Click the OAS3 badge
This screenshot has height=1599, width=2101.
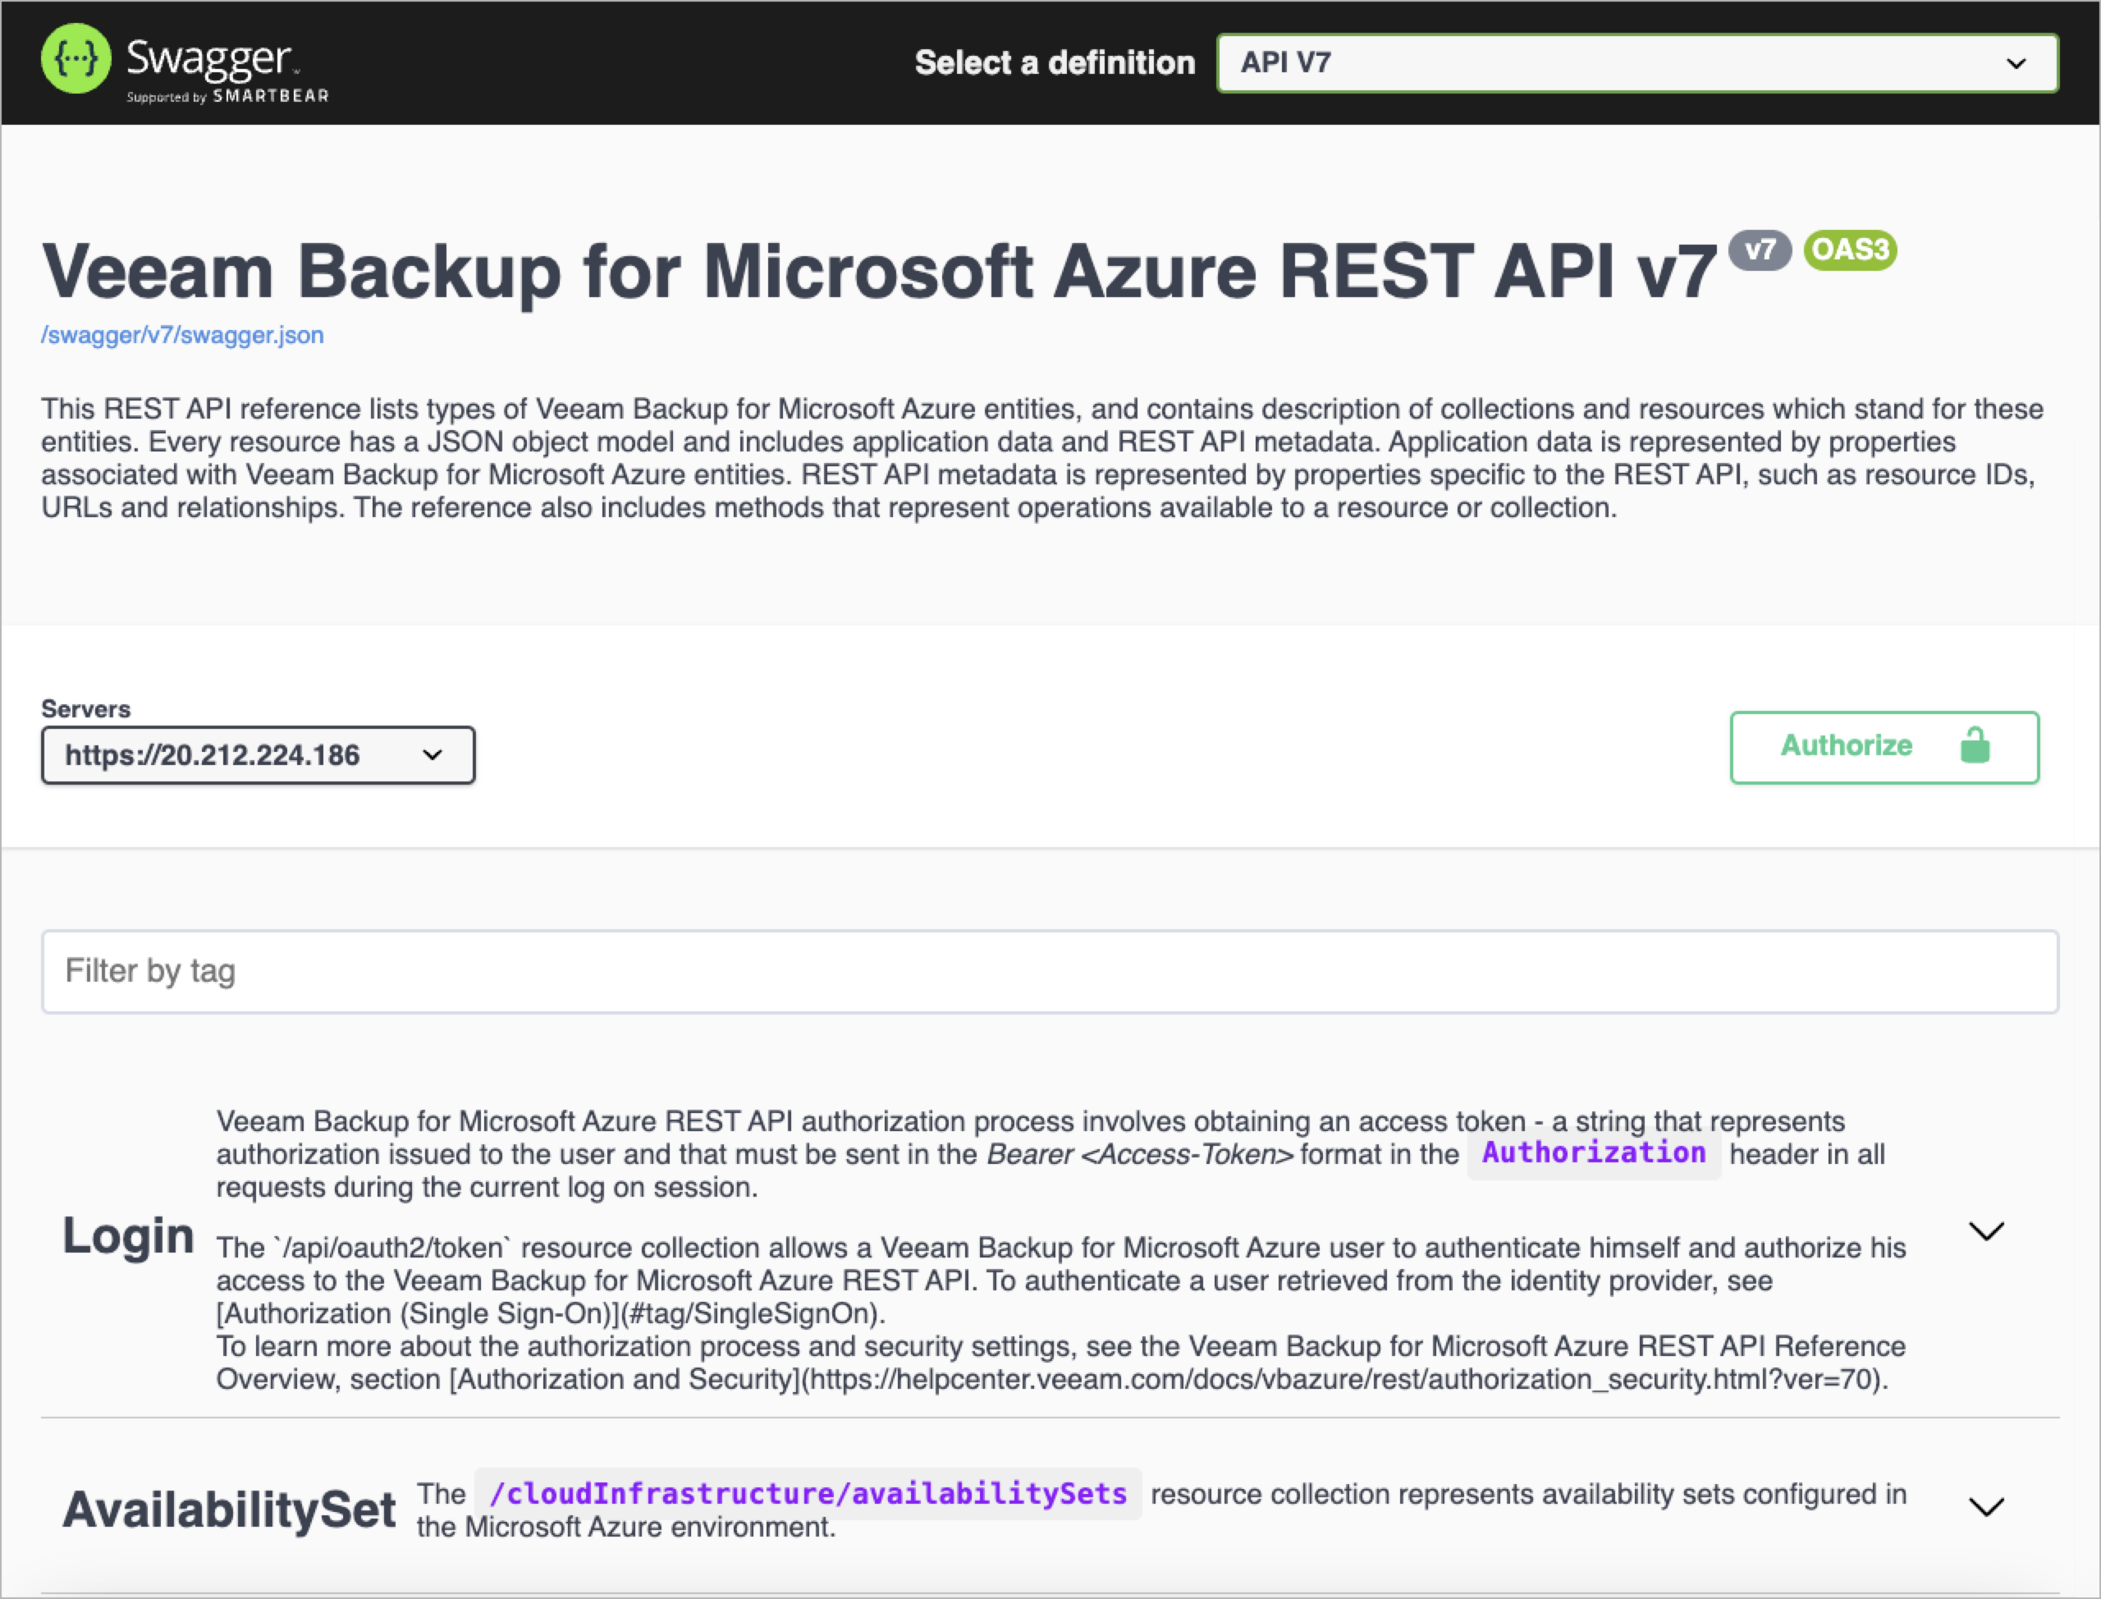(x=1850, y=250)
